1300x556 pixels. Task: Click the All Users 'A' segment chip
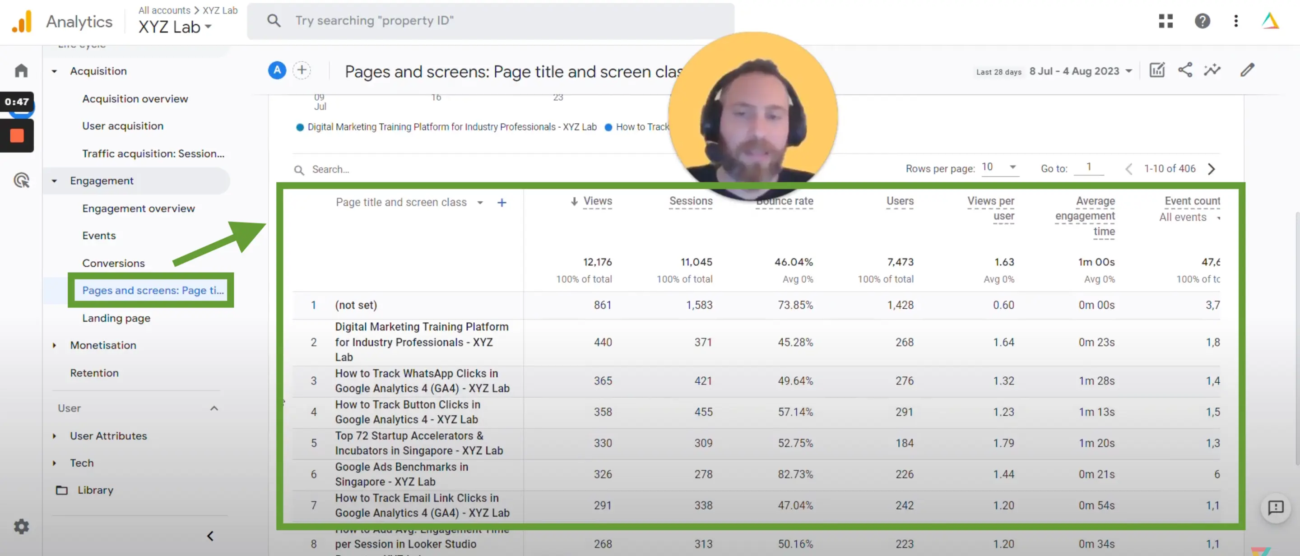coord(277,70)
